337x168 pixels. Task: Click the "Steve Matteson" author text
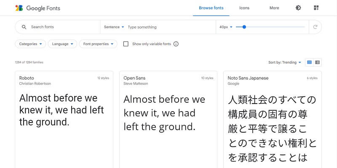[x=136, y=83]
